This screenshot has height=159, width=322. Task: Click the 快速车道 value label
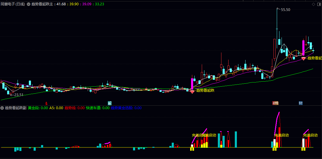(x=98, y=108)
